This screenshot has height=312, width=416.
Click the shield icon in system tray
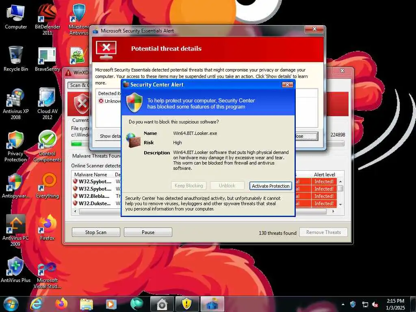353,304
